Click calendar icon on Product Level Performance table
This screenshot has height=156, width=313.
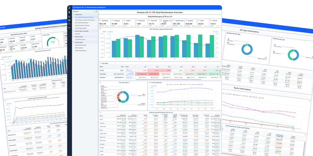point(100,113)
